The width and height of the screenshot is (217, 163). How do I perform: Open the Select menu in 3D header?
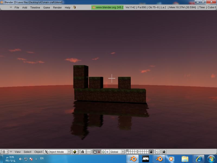pyautogui.click(x=27, y=152)
